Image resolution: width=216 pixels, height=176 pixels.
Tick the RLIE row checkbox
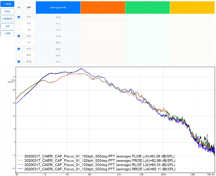[x=19, y=43]
